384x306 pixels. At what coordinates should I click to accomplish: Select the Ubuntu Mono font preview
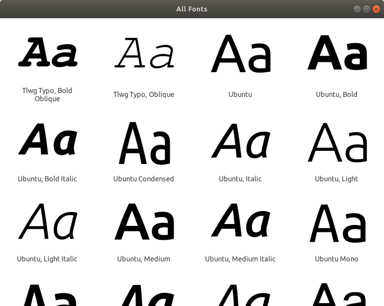pos(337,223)
